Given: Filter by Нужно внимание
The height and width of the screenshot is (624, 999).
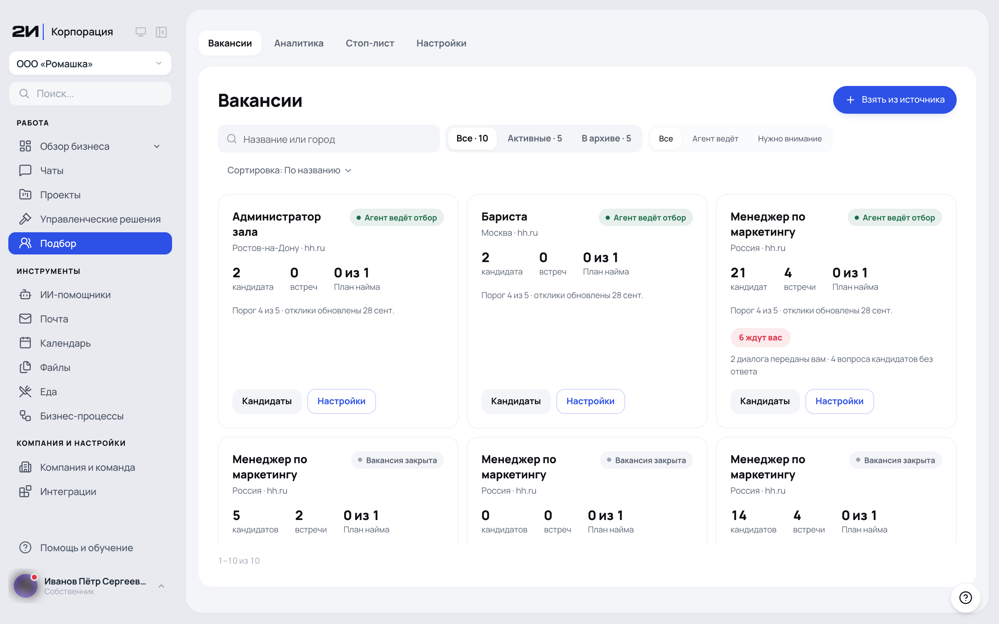Looking at the screenshot, I should pos(789,139).
